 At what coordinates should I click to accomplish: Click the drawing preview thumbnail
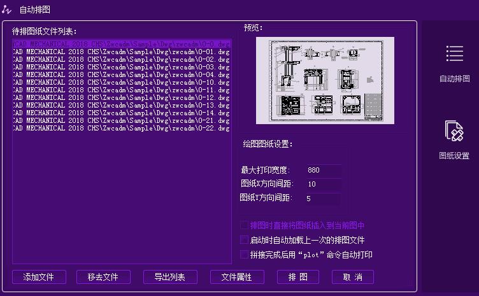pyautogui.click(x=325, y=81)
